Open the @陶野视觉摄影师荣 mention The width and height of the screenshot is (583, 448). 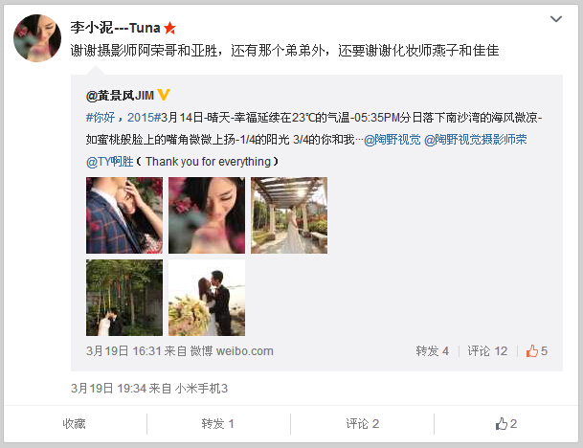coord(475,140)
